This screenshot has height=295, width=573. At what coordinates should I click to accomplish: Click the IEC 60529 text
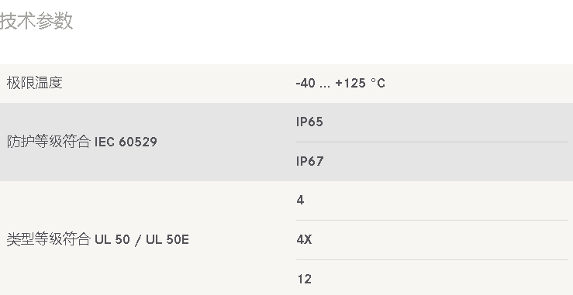point(126,142)
